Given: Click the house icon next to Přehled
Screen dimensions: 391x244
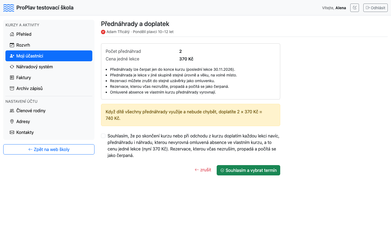Looking at the screenshot, I should (x=12, y=34).
